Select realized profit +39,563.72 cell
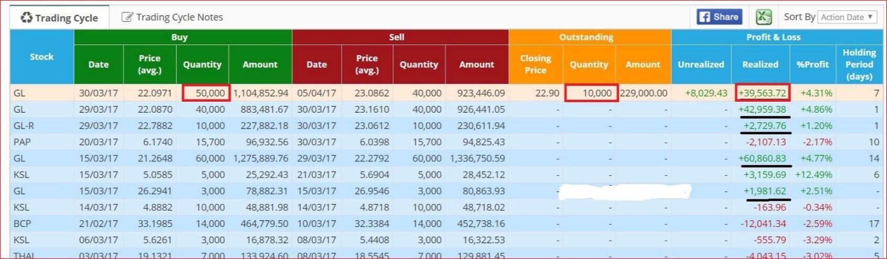The image size is (887, 259). (763, 93)
